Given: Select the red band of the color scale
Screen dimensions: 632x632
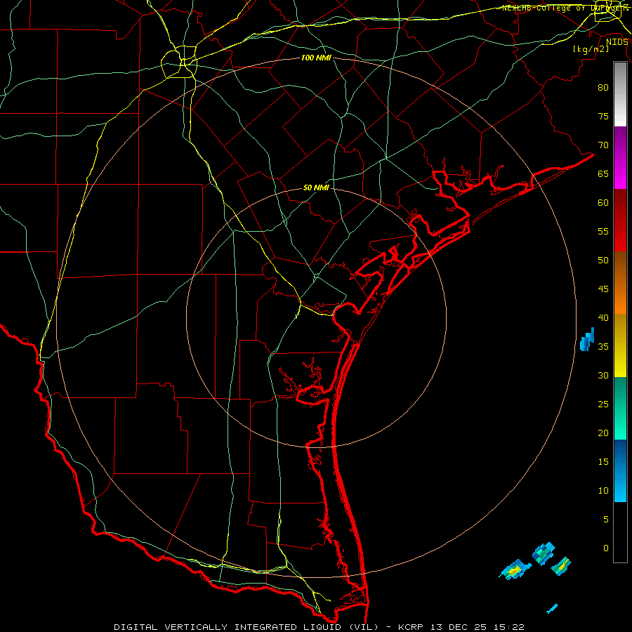Looking at the screenshot, I should pos(620,220).
